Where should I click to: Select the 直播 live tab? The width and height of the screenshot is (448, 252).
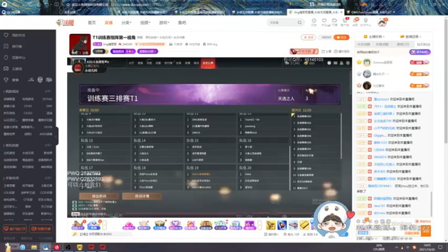(109, 22)
